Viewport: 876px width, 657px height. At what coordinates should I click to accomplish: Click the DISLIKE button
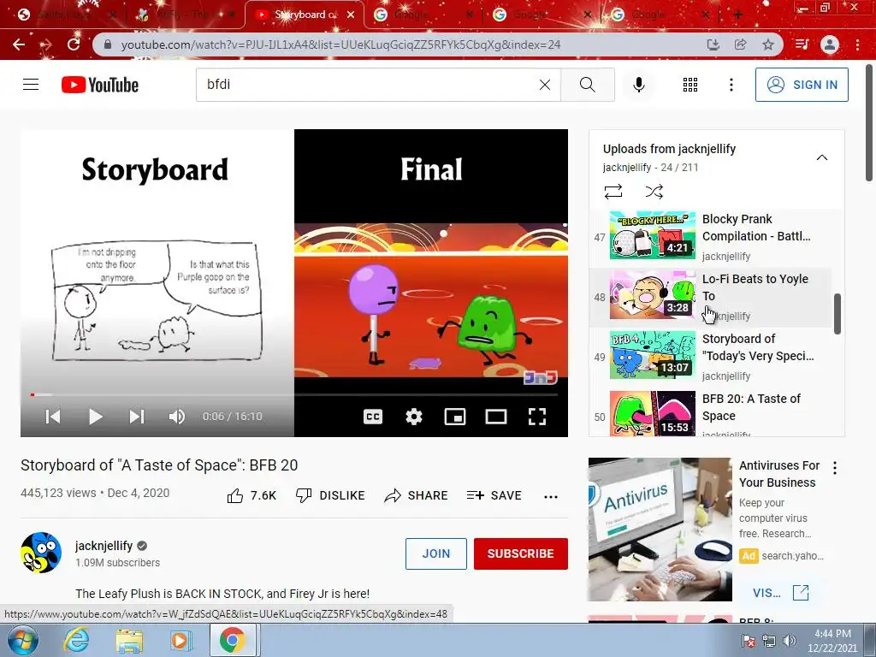(x=330, y=495)
